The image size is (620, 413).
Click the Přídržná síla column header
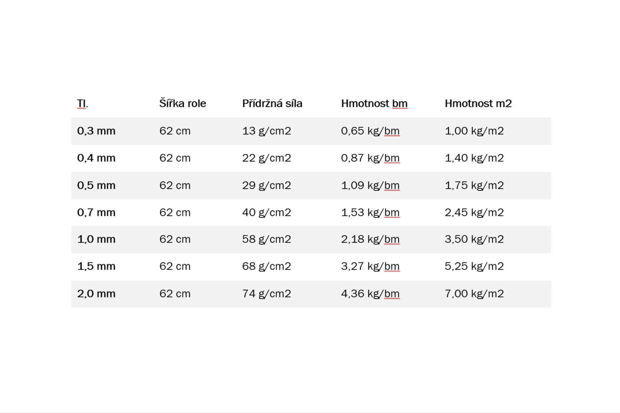coord(272,103)
